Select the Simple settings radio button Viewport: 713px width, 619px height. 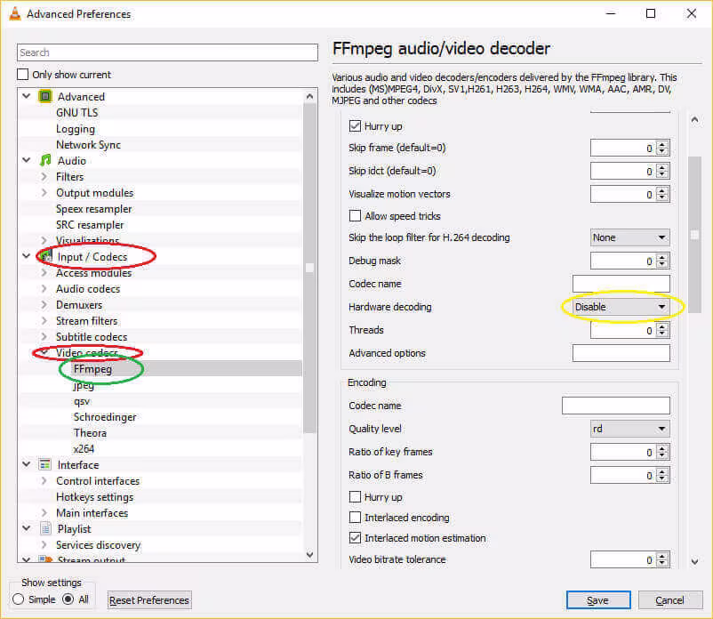[x=18, y=599]
